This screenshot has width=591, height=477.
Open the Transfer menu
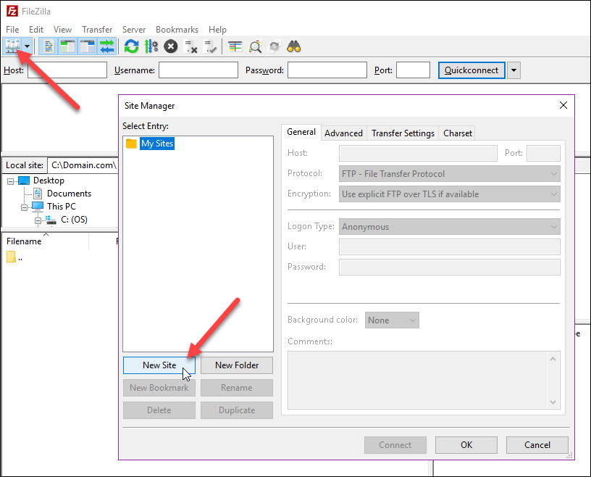(x=97, y=30)
